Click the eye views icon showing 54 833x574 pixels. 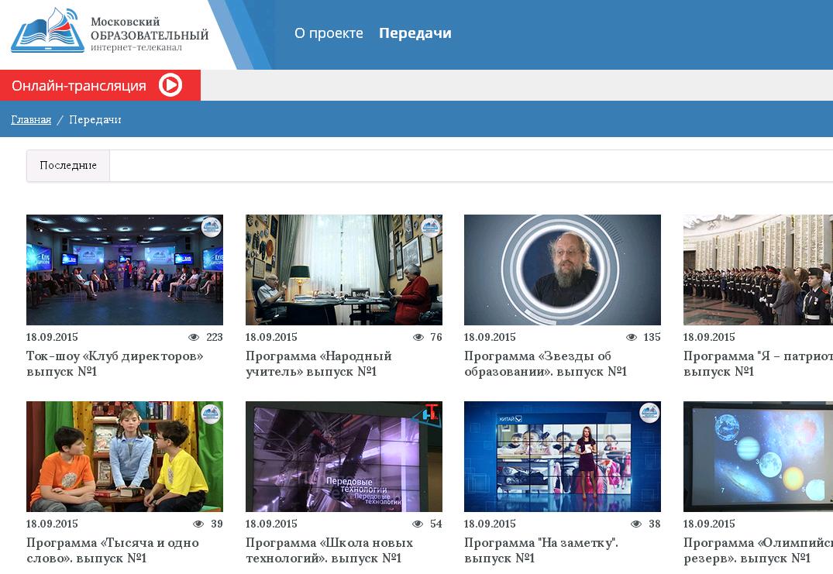click(418, 524)
